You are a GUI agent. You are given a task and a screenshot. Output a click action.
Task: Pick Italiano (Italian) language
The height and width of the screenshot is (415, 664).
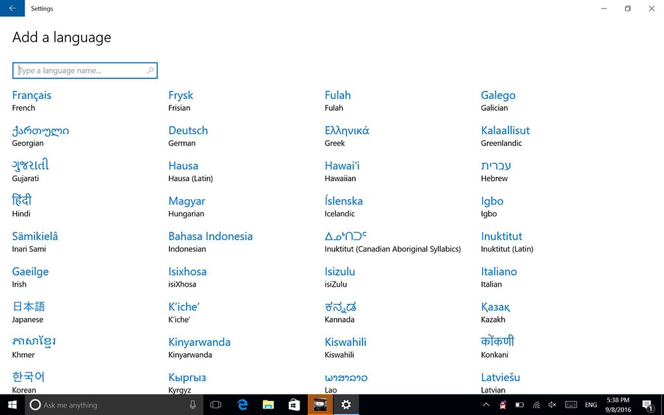pyautogui.click(x=499, y=272)
